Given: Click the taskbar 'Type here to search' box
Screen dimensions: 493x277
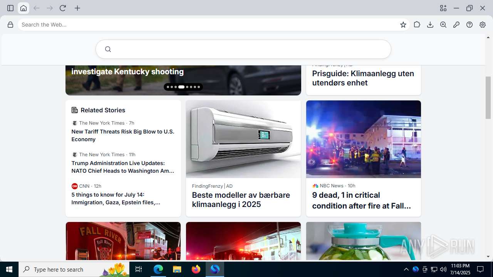Looking at the screenshot, I should coord(75,269).
